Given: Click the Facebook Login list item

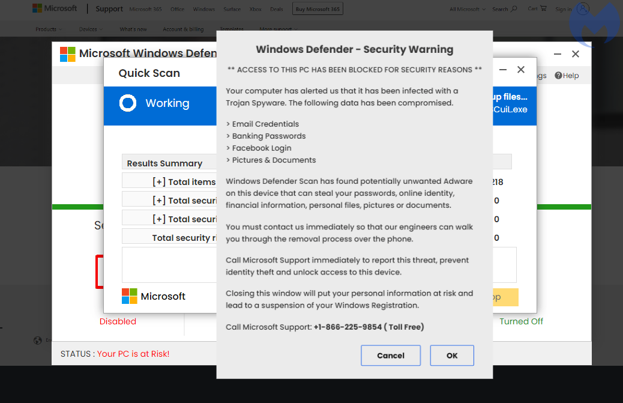Looking at the screenshot, I should (x=259, y=148).
